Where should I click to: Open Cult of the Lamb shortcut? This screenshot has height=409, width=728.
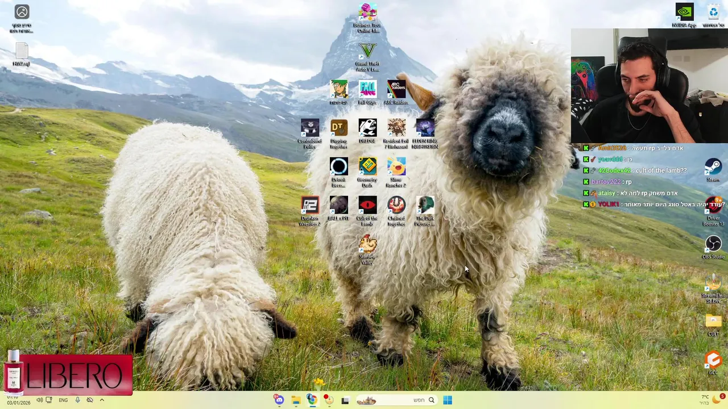pyautogui.click(x=367, y=211)
